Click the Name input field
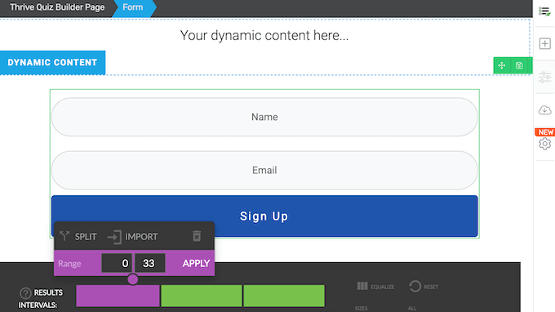The width and height of the screenshot is (555, 312). 264,117
